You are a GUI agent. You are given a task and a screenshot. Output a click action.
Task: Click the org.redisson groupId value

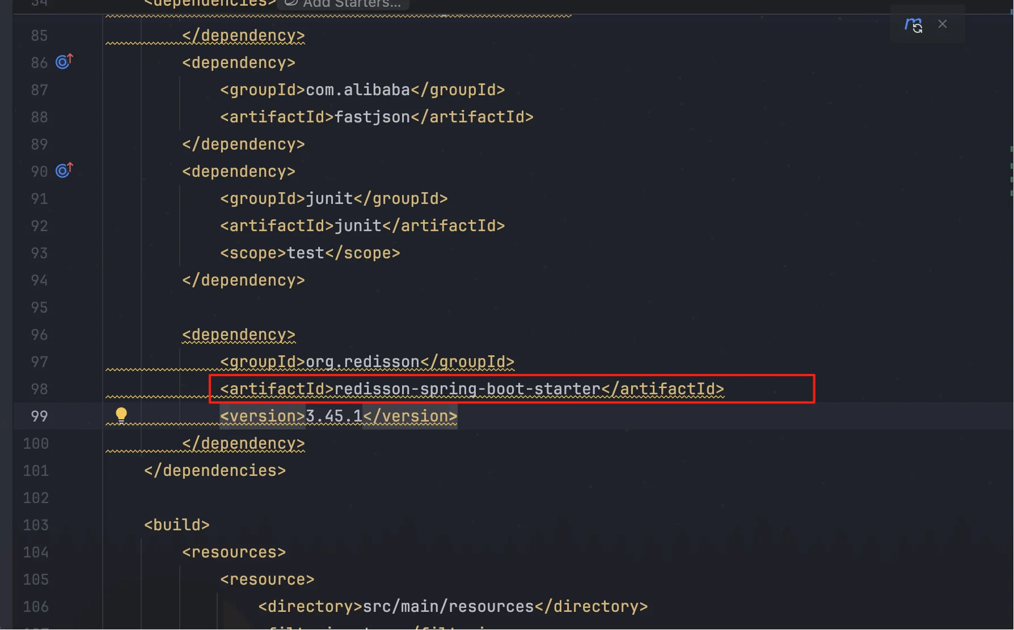[x=362, y=362]
